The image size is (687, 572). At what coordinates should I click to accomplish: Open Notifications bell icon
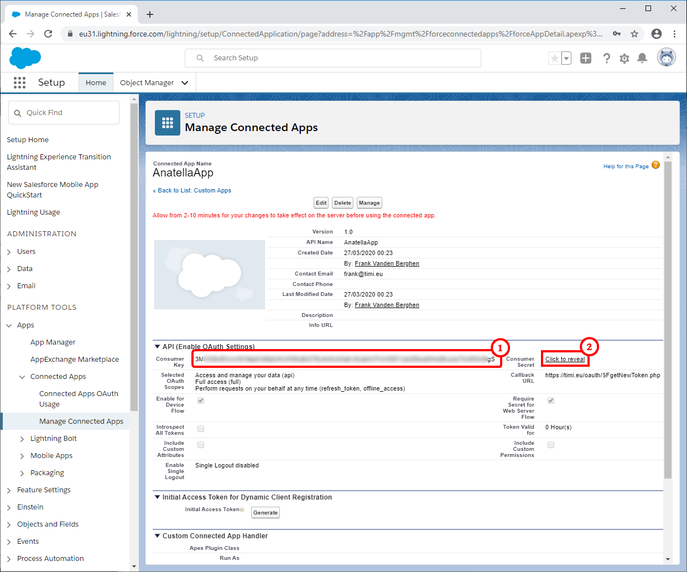click(x=642, y=58)
